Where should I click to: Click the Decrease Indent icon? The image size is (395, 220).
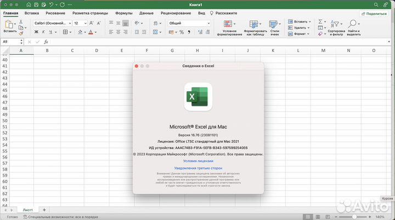point(137,32)
